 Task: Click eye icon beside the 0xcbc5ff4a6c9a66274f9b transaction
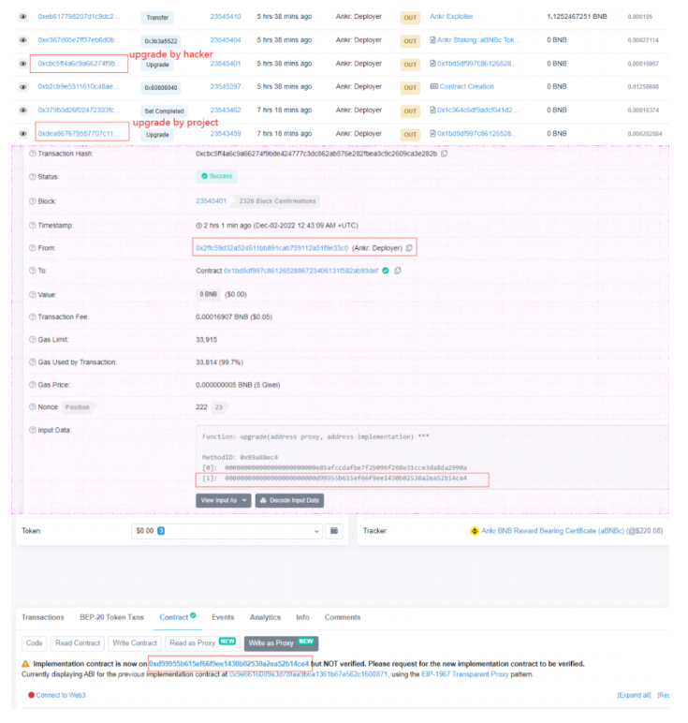tap(23, 64)
